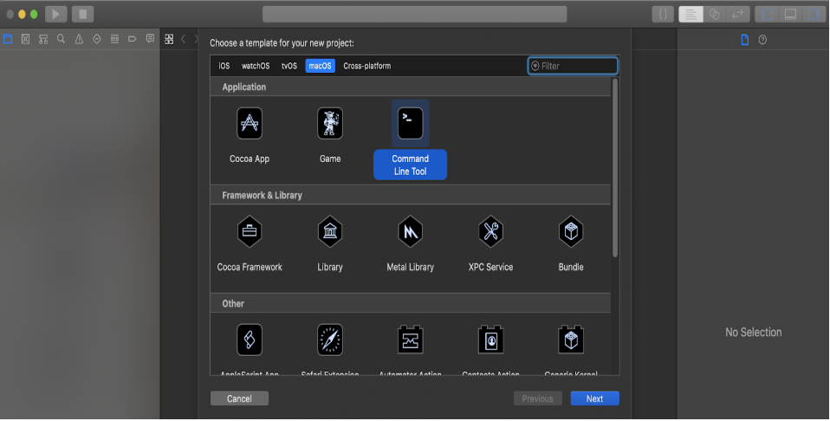
Task: Show the Report navigator icon
Action: click(x=151, y=39)
